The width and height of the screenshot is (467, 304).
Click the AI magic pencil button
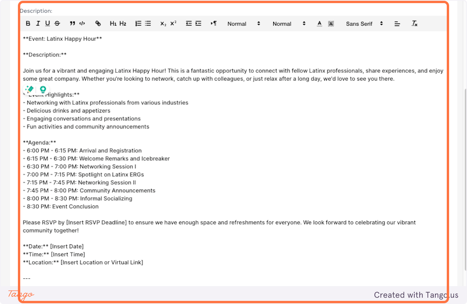pos(29,89)
